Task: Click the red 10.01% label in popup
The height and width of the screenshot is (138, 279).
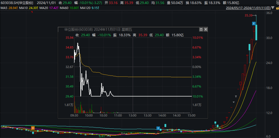Action: 198,38
